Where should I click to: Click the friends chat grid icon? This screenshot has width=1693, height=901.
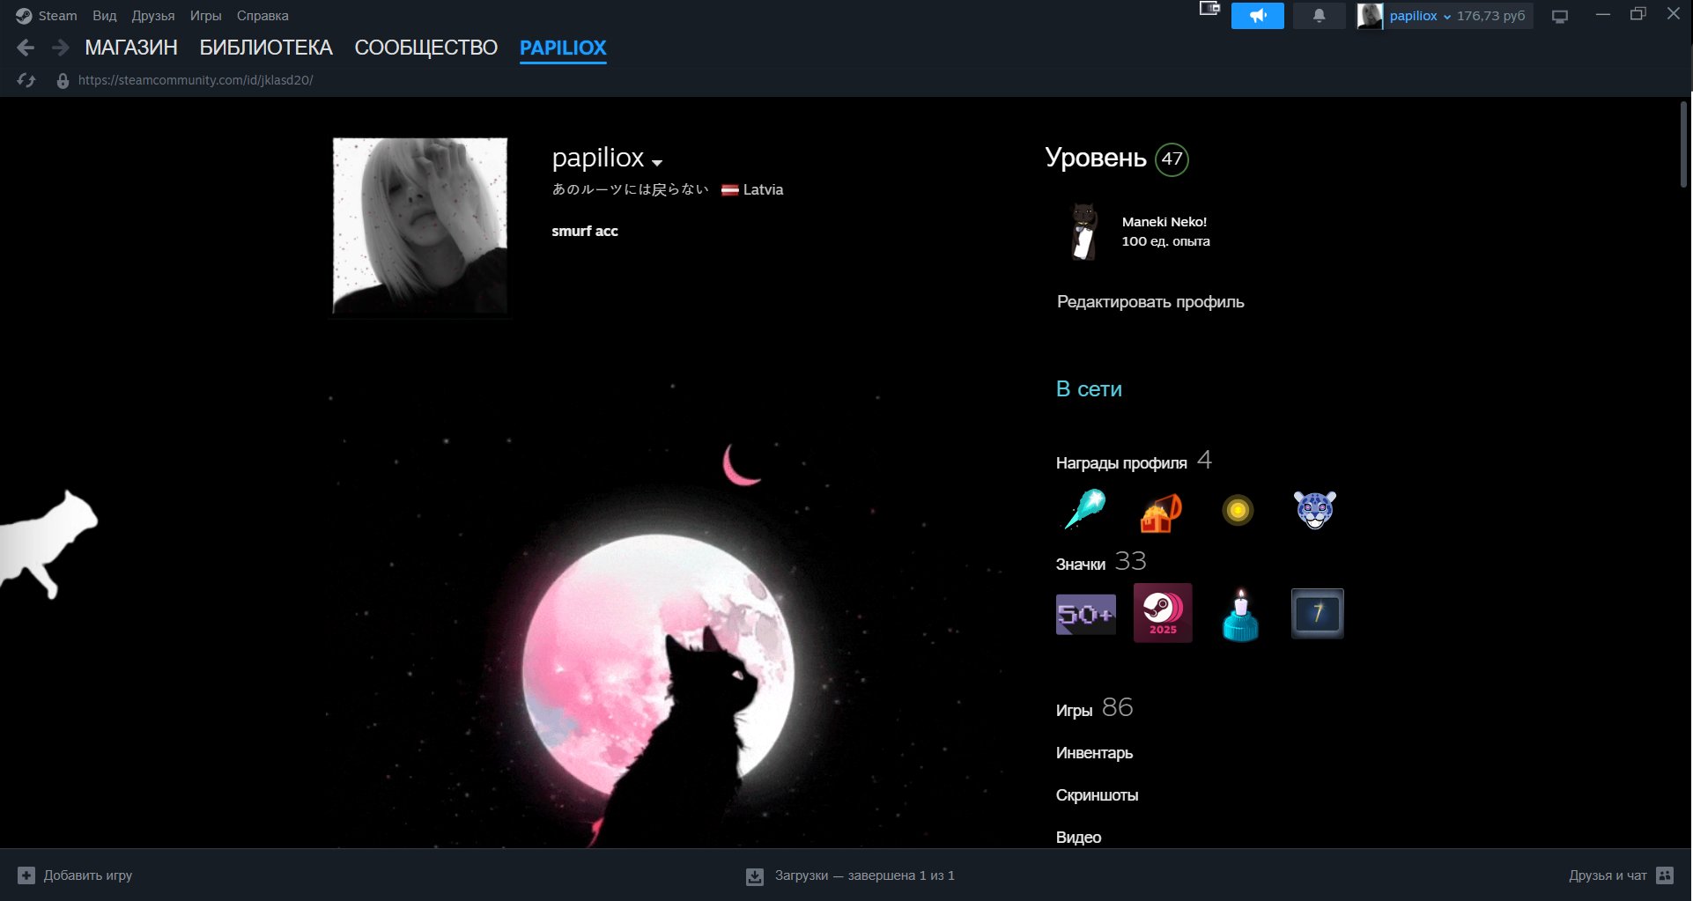tap(1665, 875)
